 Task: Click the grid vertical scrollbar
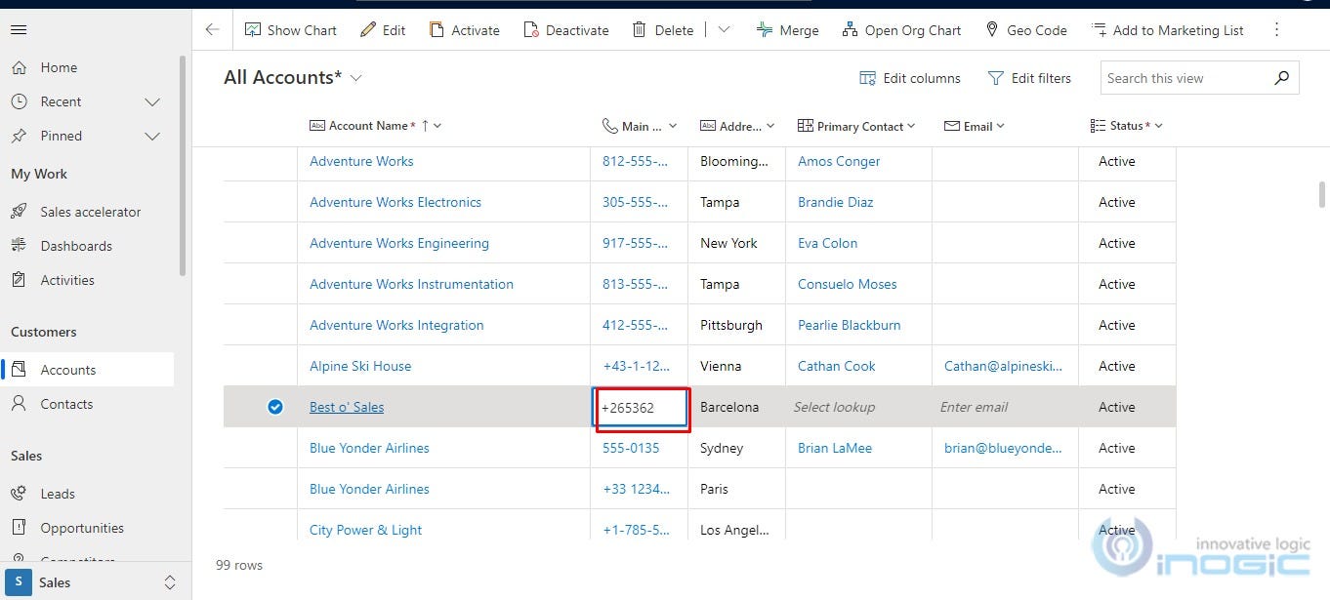(1322, 194)
